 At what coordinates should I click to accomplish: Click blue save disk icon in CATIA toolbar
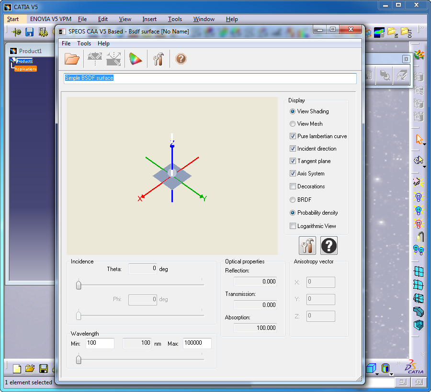(29, 32)
